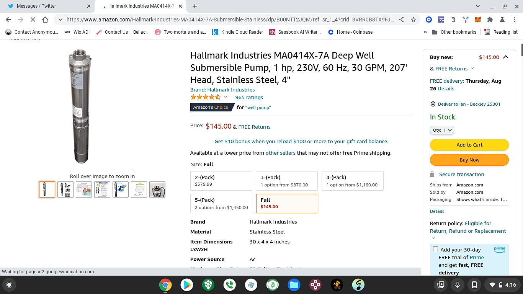
Task: Click the main pump product image
Action: [x=80, y=106]
